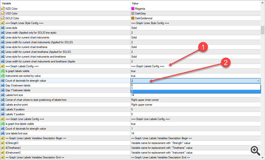Toggle Instruments are sorted by value true value

point(133,76)
